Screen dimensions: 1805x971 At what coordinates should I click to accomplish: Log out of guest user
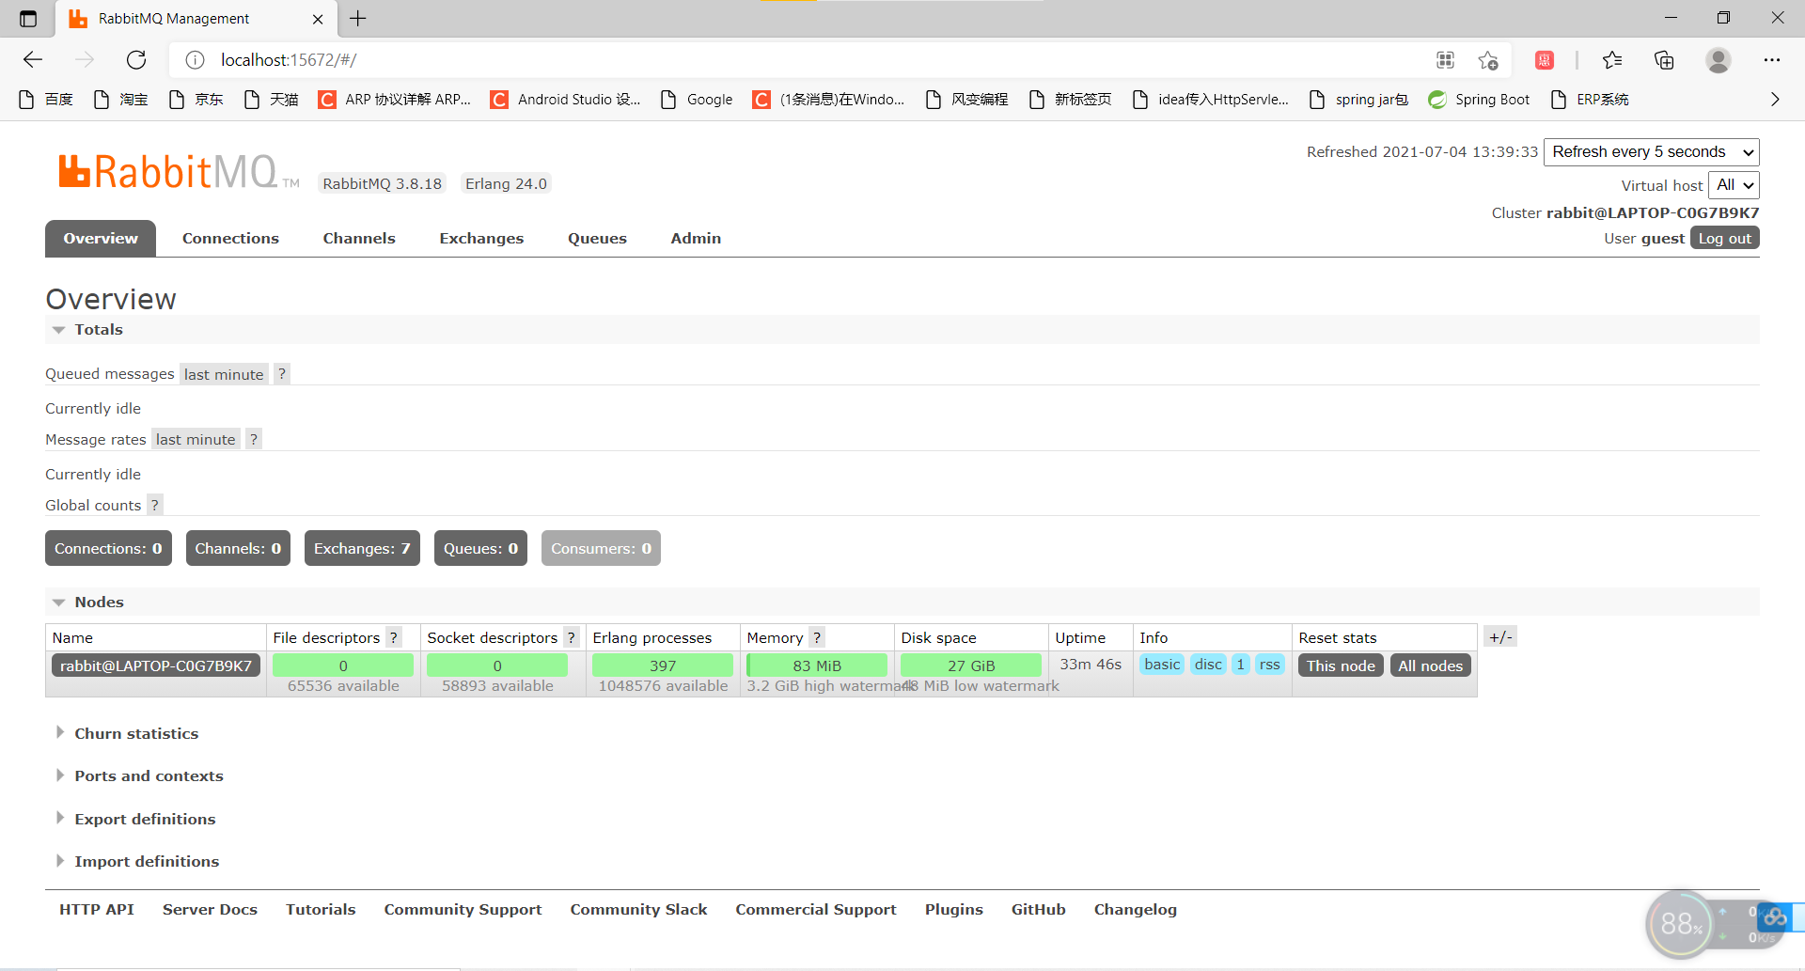1724,238
